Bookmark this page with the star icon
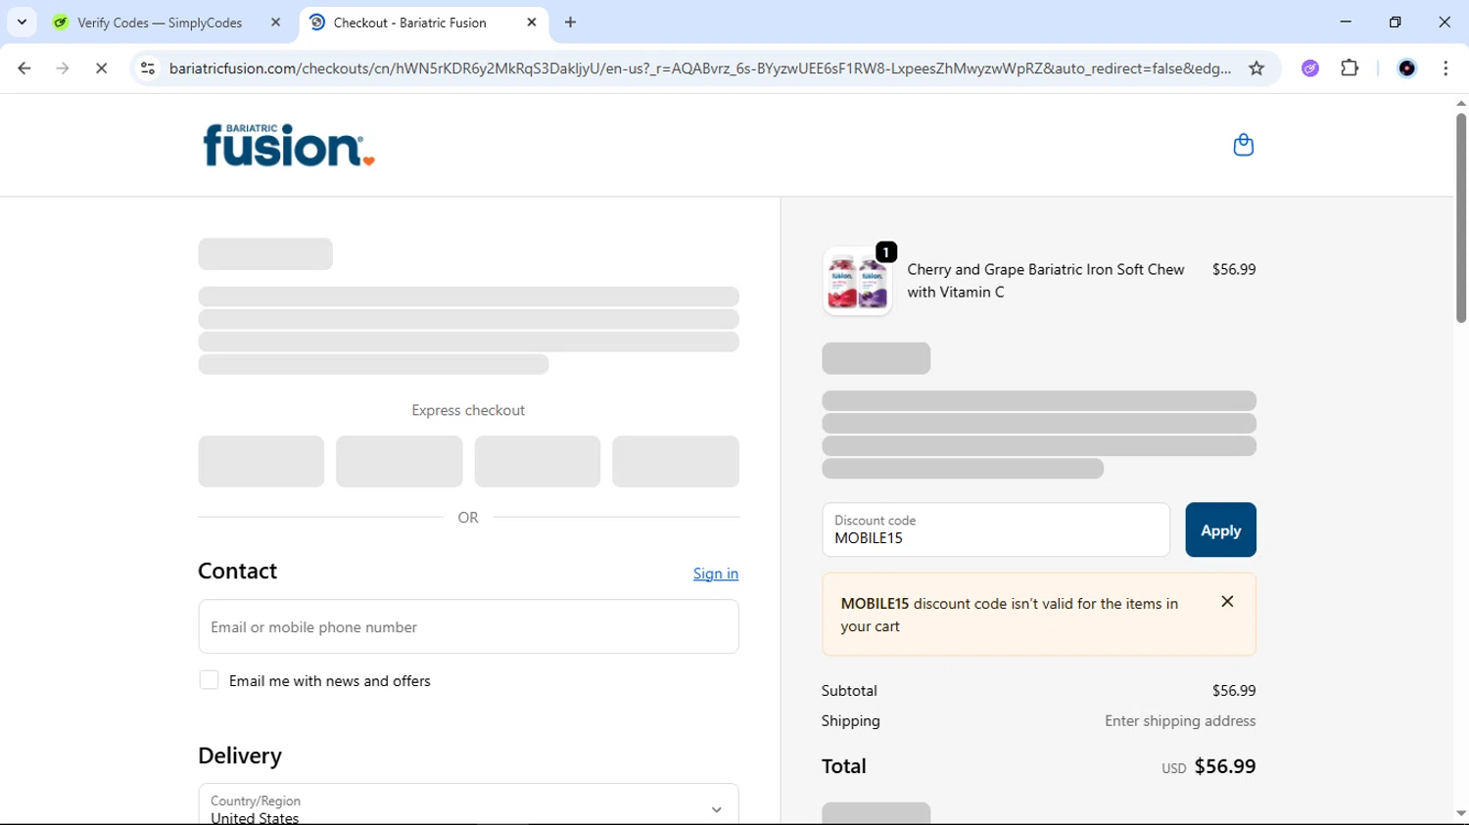 [x=1256, y=69]
